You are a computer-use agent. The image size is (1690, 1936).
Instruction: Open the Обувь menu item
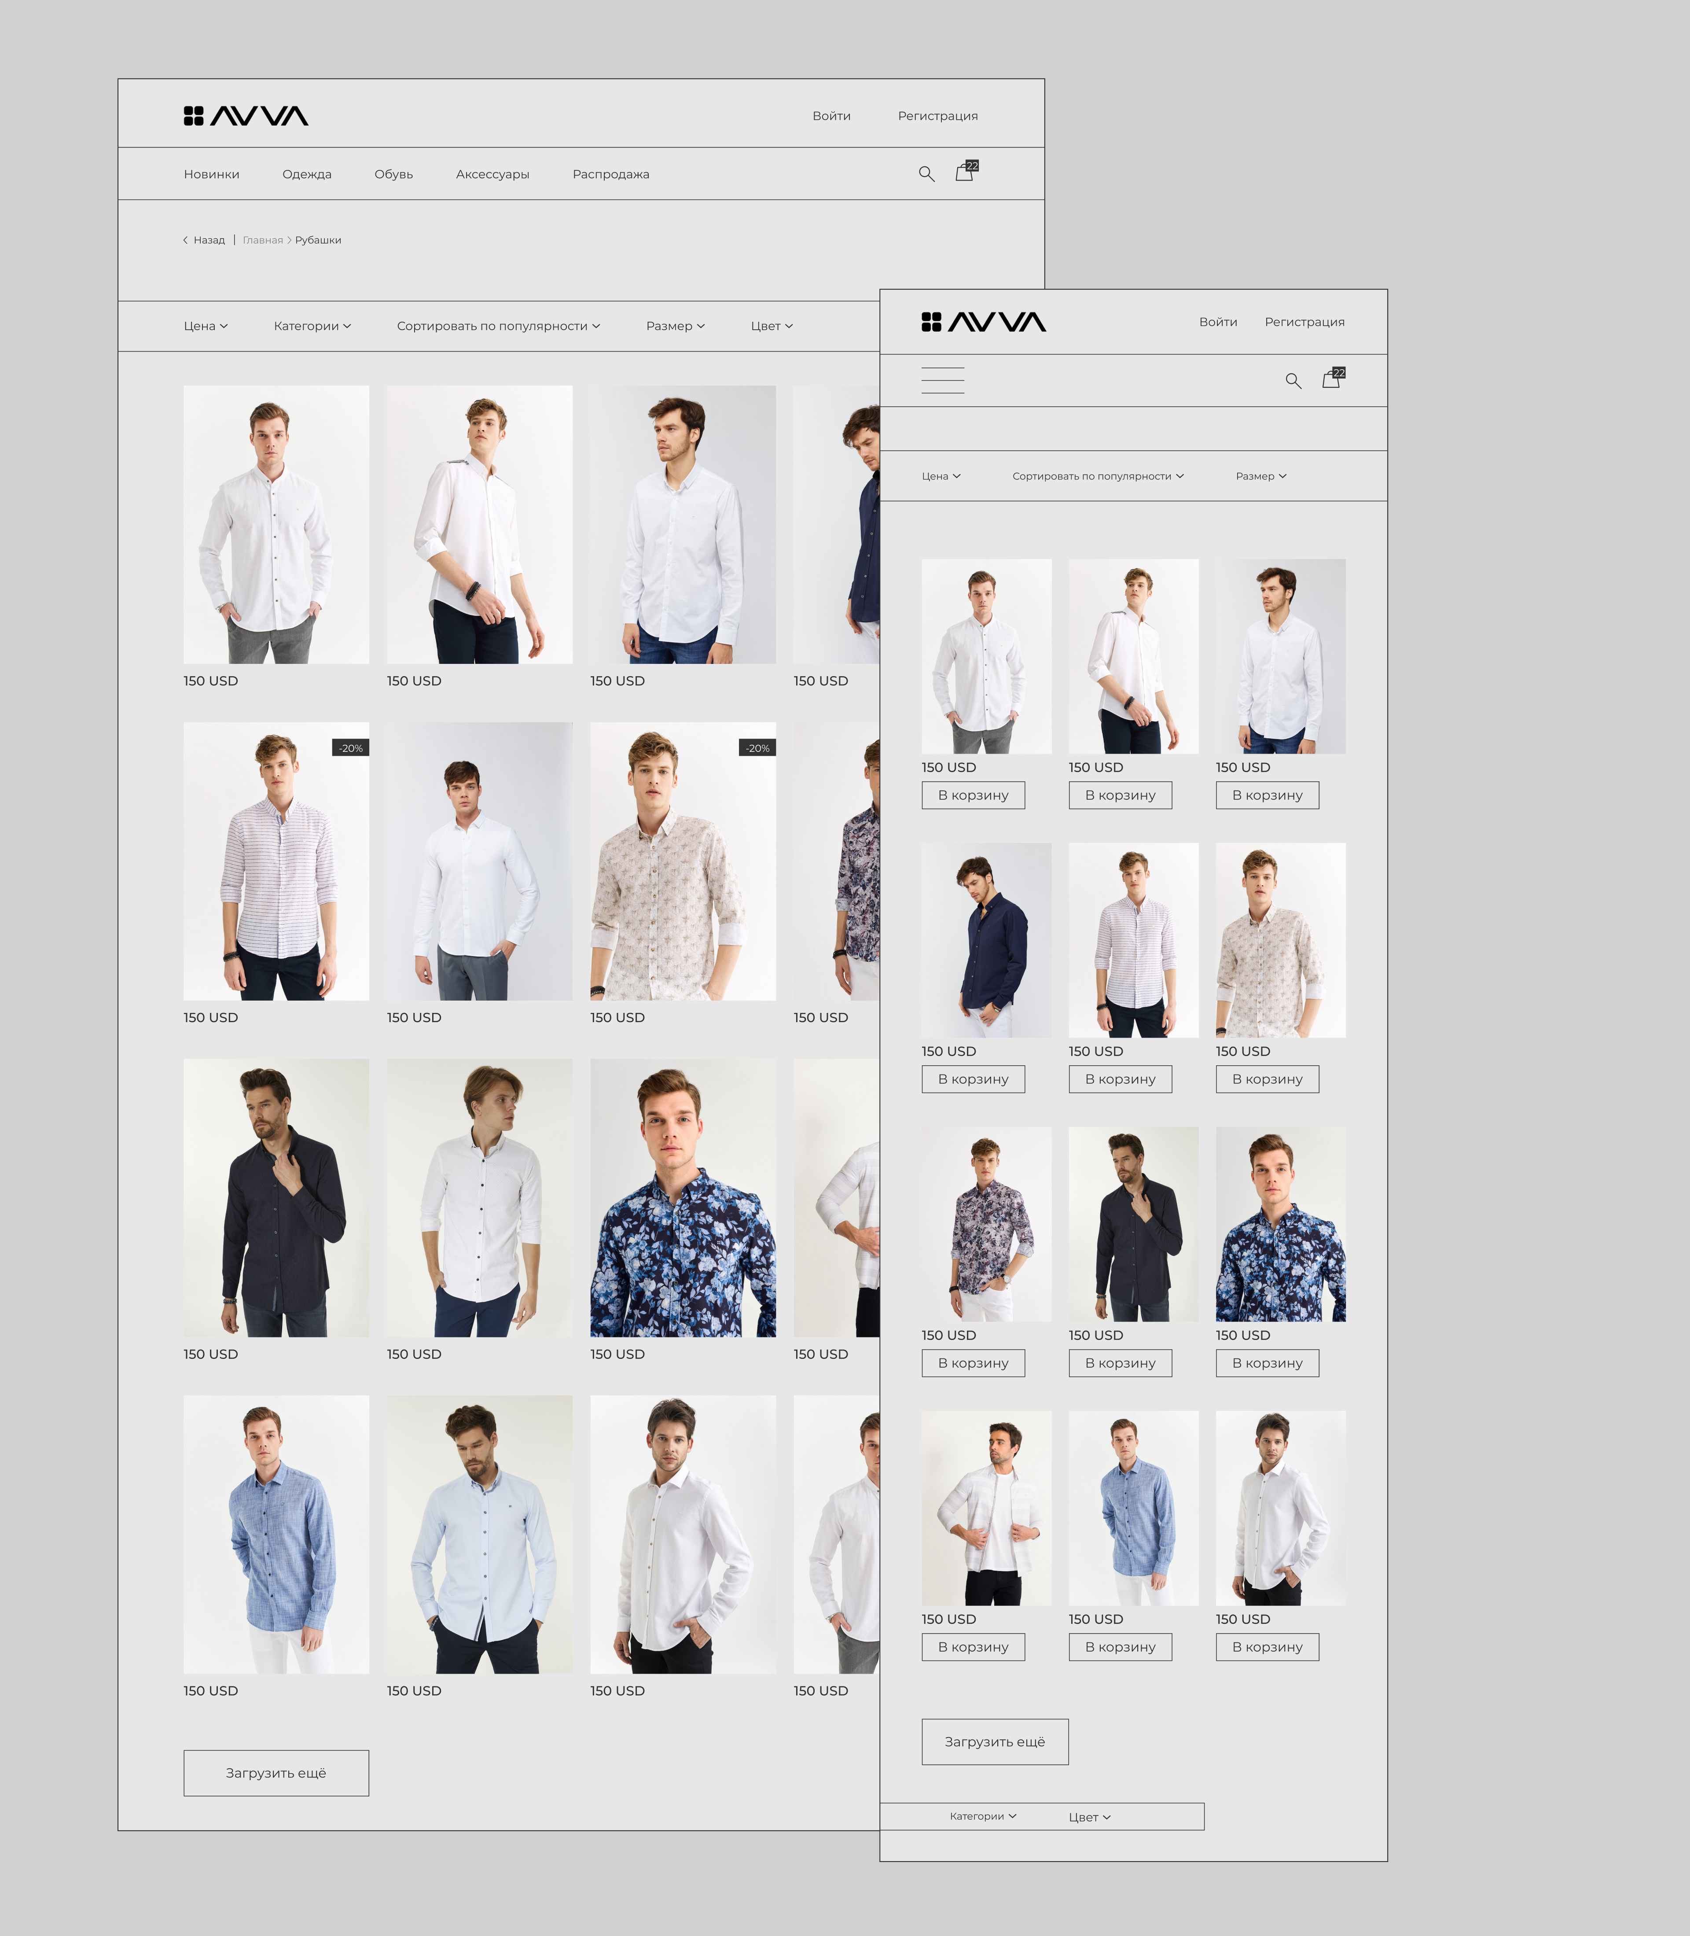(393, 175)
